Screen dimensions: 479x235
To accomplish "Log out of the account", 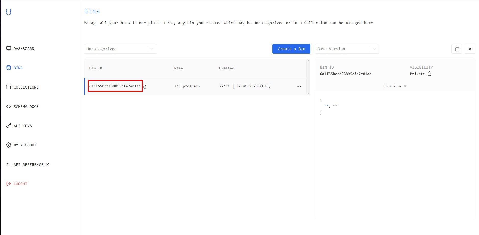I will coord(17,184).
